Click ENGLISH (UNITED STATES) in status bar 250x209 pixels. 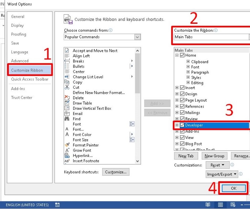point(27,205)
